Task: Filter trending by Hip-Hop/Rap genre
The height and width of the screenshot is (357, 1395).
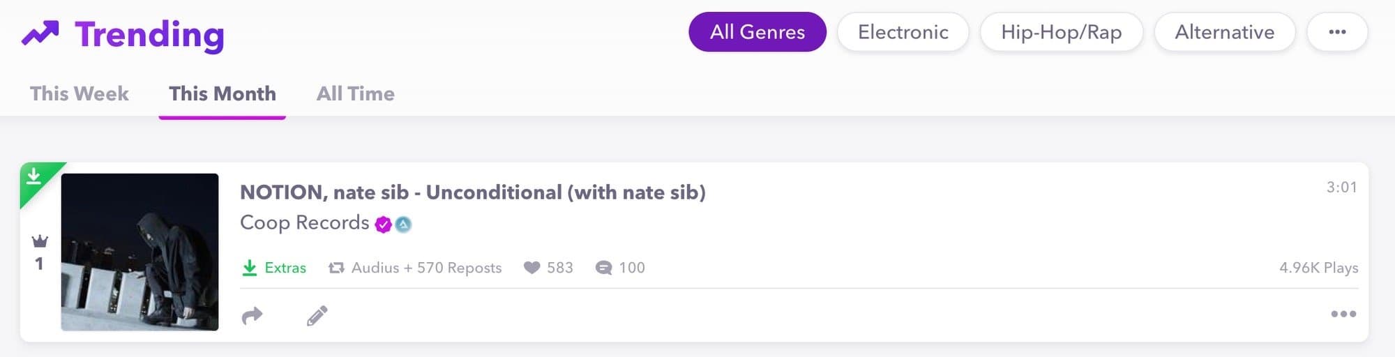Action: click(x=1061, y=32)
